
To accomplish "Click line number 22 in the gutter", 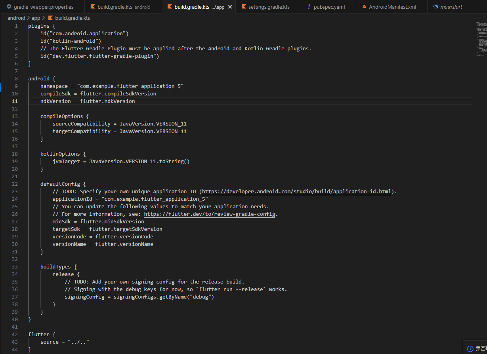I will (15, 184).
